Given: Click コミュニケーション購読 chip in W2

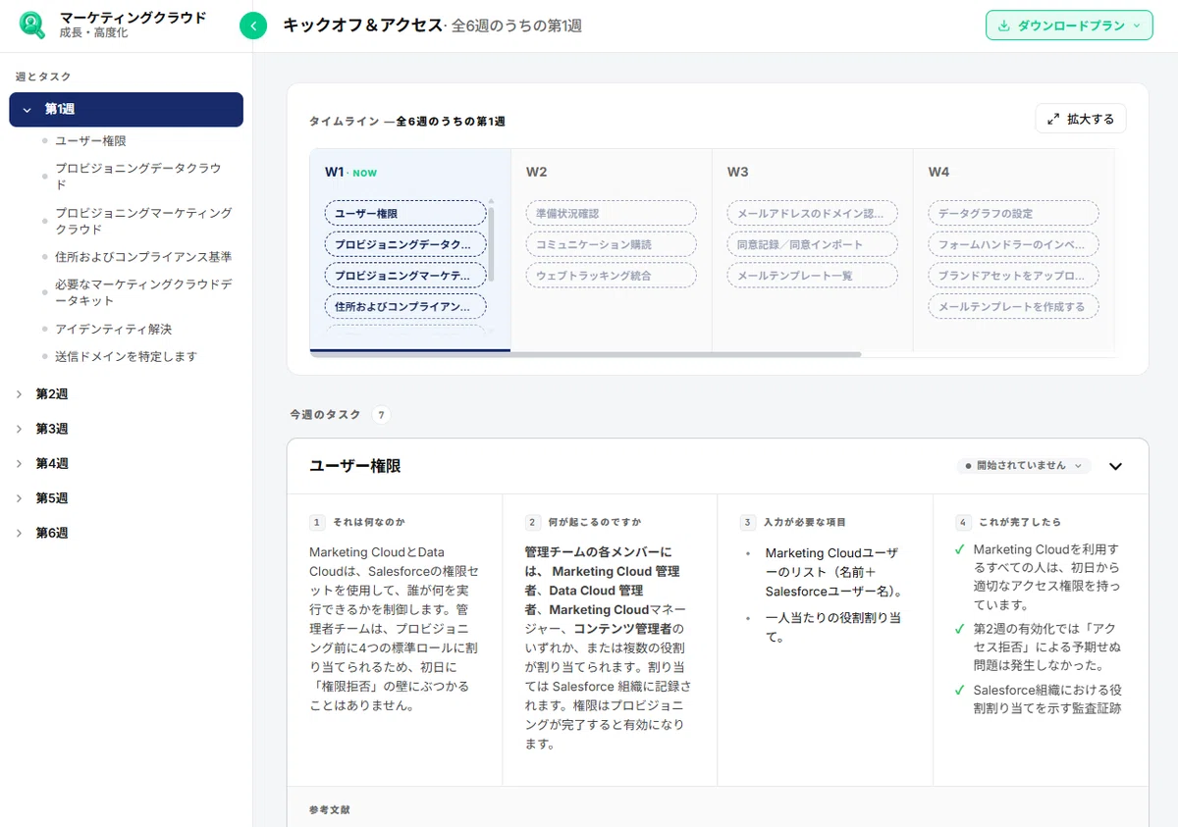Looking at the screenshot, I should coord(611,244).
